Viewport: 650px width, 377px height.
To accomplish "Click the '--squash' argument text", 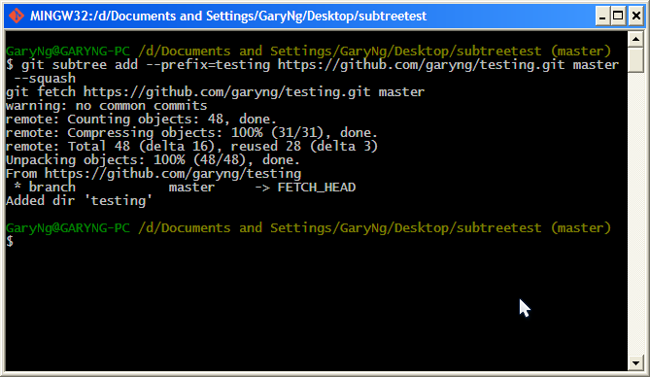I will 45,79.
